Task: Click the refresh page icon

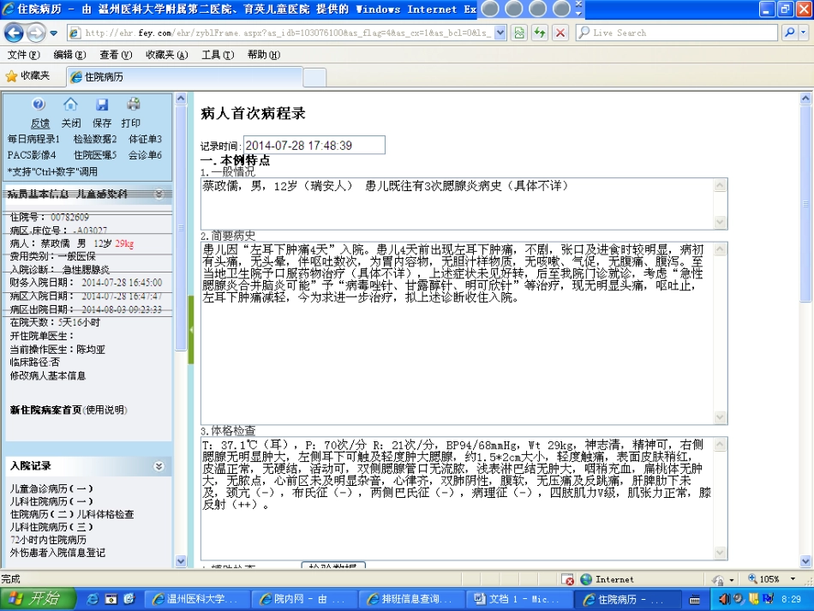Action: pos(540,33)
